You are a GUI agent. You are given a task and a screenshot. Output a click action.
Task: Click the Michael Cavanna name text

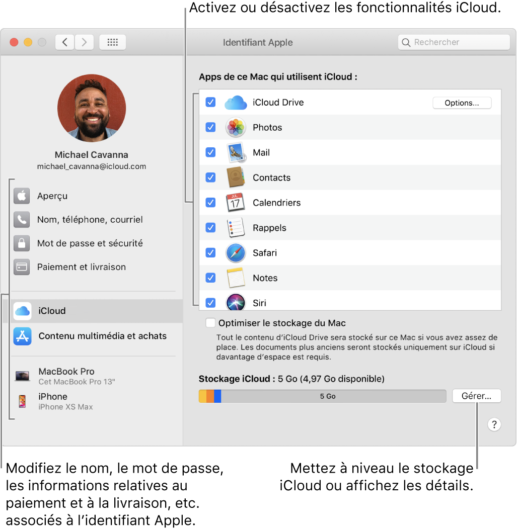[x=92, y=155]
